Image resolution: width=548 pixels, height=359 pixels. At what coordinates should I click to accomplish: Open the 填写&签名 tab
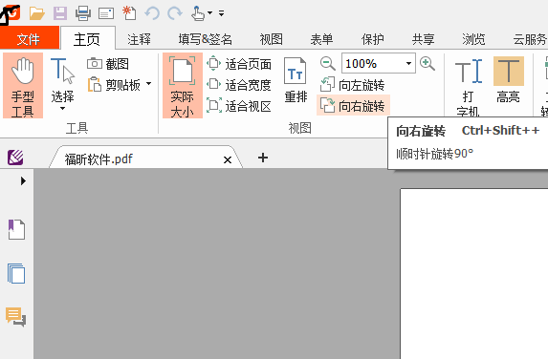pyautogui.click(x=206, y=39)
